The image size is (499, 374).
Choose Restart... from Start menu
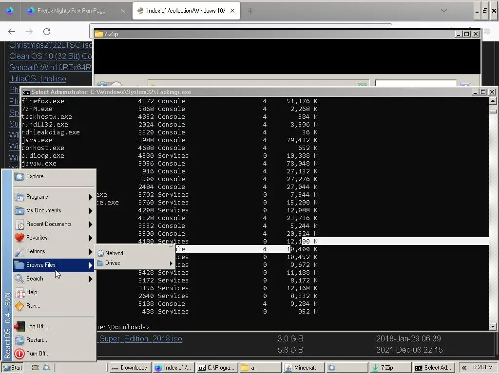(x=54, y=340)
